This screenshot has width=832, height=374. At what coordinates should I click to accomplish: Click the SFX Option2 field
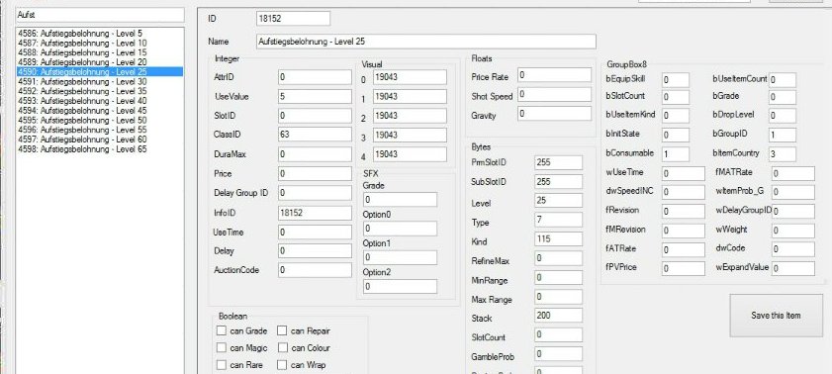[x=400, y=287]
